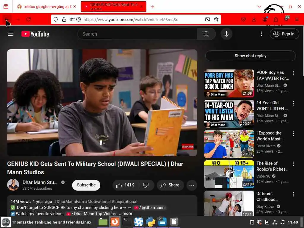The height and width of the screenshot is (228, 304).
Task: Click the browser back arrow
Action: pos(7,19)
